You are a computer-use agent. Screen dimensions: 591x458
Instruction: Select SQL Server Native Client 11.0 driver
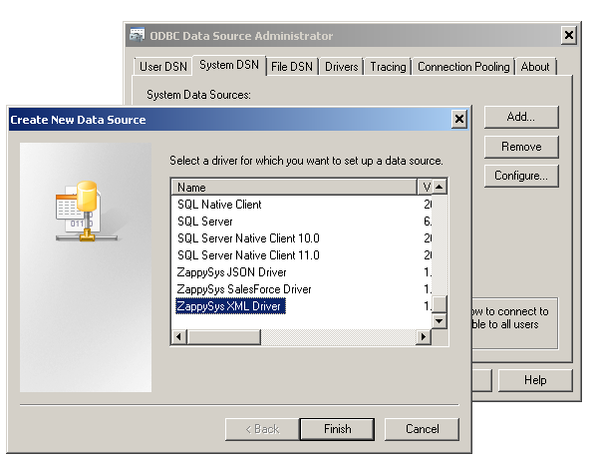point(248,255)
